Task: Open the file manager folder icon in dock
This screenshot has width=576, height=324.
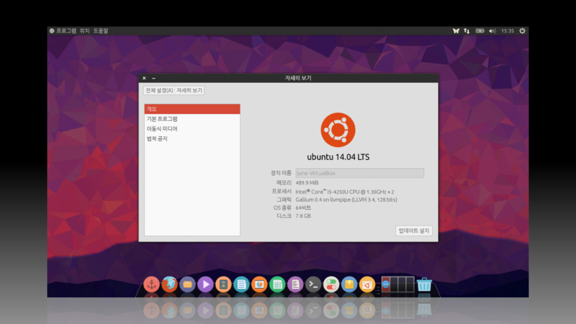Action: coord(187,285)
